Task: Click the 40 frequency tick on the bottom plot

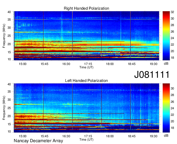Action: pos(9,84)
